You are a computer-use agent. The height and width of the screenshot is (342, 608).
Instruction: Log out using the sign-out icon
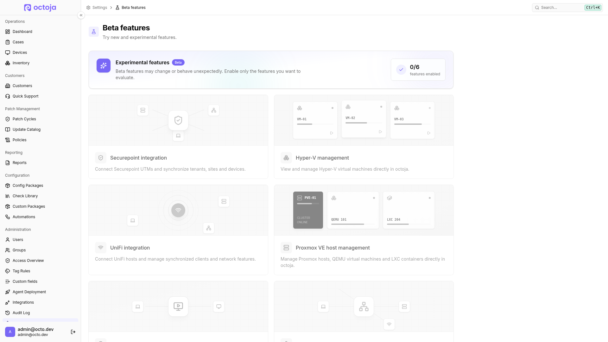click(73, 332)
